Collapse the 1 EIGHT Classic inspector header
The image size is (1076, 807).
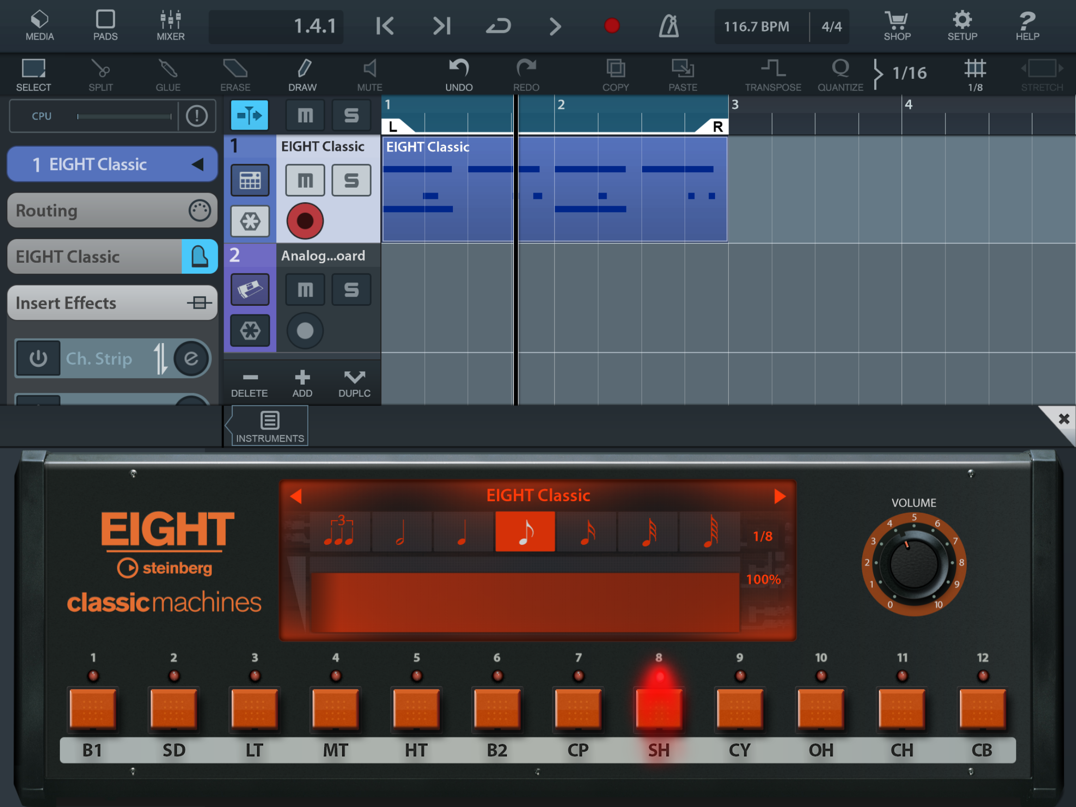[x=112, y=164]
